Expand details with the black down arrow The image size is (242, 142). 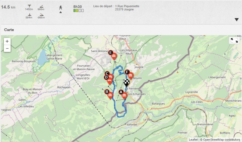237,20
